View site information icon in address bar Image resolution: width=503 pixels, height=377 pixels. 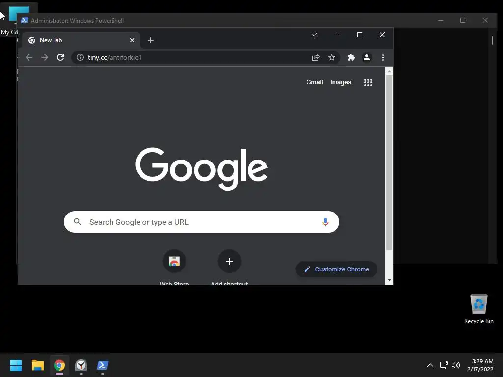[80, 57]
